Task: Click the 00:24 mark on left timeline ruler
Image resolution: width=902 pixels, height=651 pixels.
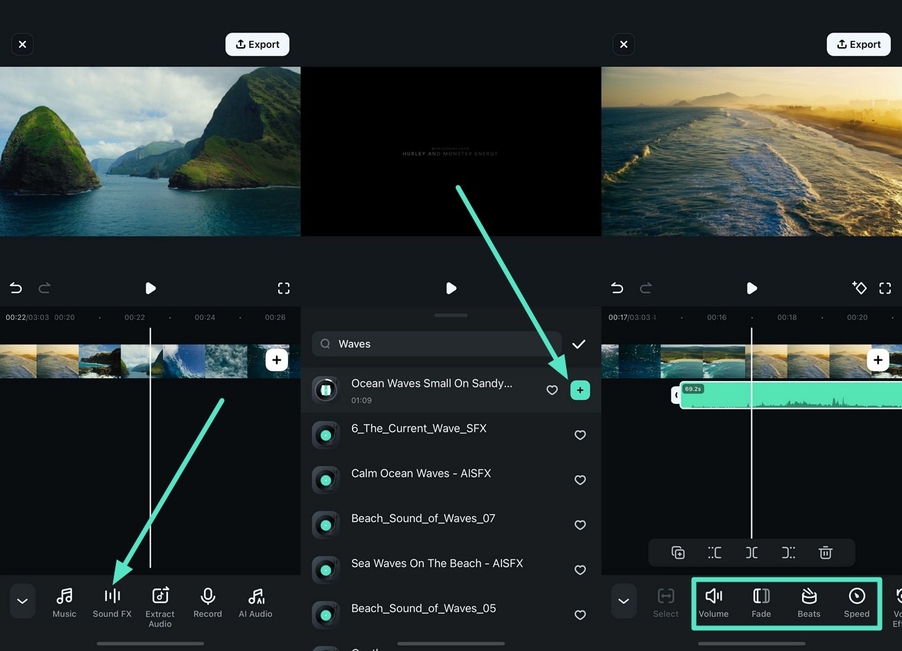Action: 205,317
